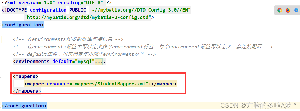This screenshot has width=300, height=111.
Task: Select the mappers/StudentMapper.xml resource path
Action: [x=112, y=84]
